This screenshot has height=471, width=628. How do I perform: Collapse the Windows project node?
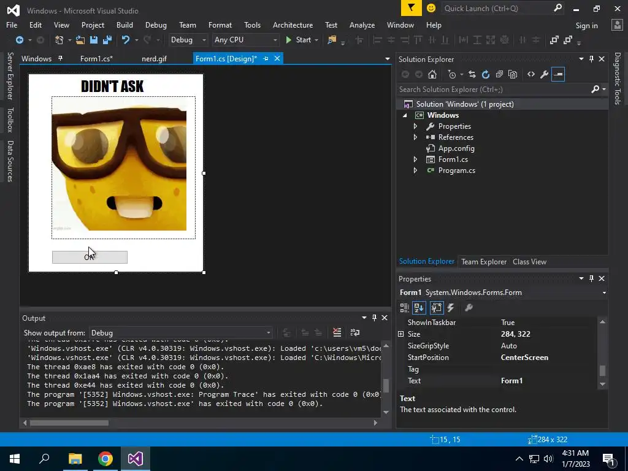[405, 115]
